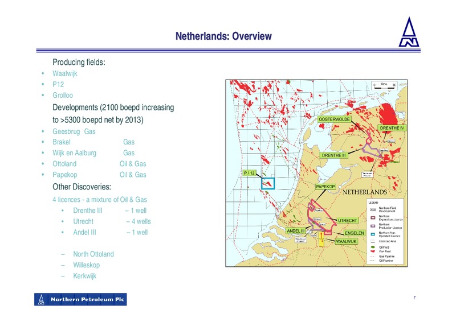Image resolution: width=456 pixels, height=322 pixels.
Task: Click the yellow Waalwijk licence block on map
Action: [322, 239]
